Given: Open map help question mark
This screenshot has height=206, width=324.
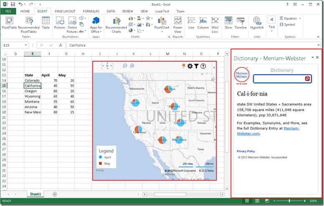Looking at the screenshot, I should [x=203, y=66].
